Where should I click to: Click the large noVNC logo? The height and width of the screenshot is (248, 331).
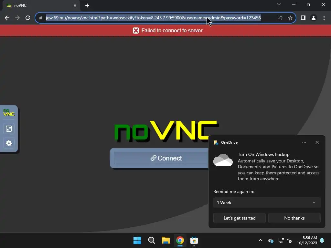166,131
